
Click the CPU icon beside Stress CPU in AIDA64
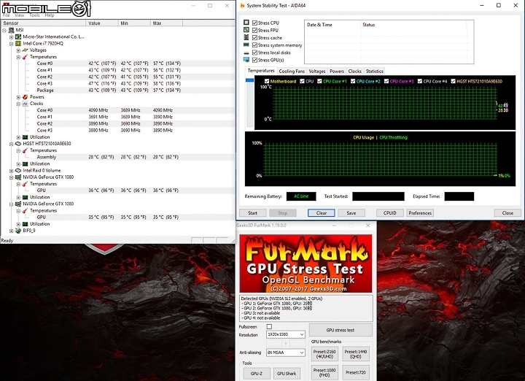[246, 23]
